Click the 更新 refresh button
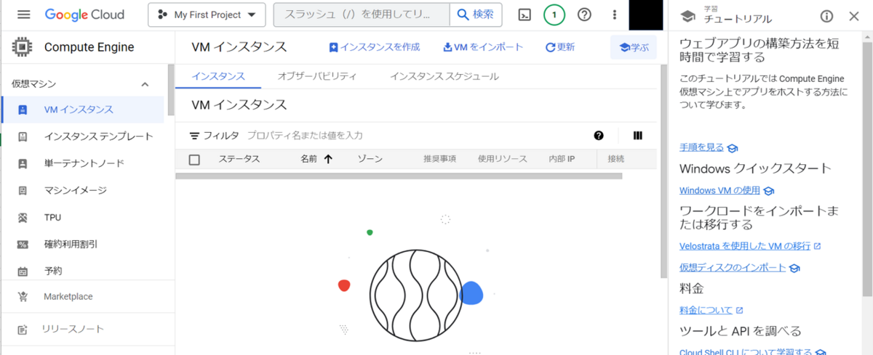Screen dimensions: 873x355 point(560,47)
